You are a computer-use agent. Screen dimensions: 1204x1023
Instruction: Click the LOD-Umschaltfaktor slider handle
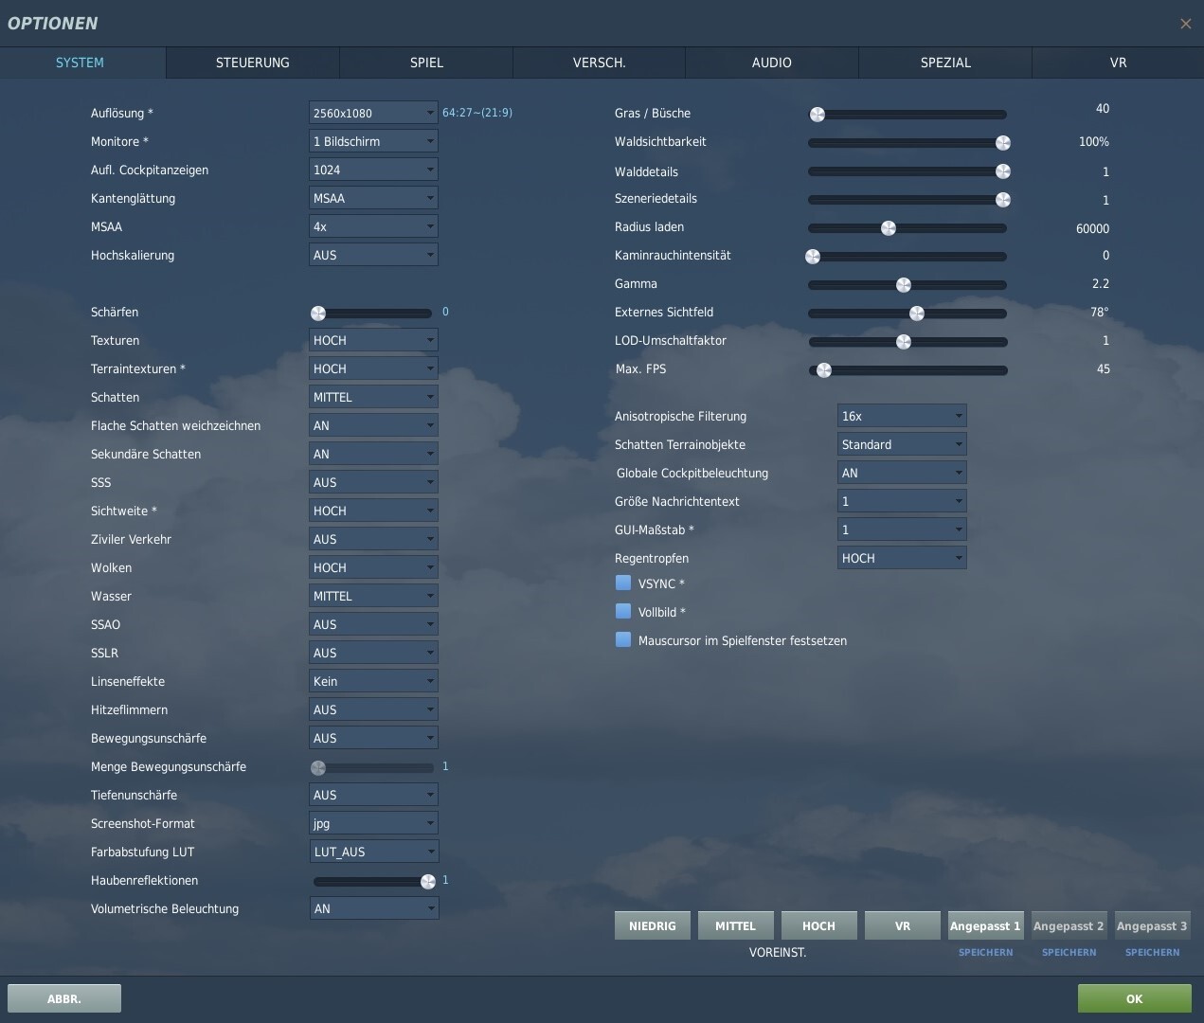[x=904, y=342]
